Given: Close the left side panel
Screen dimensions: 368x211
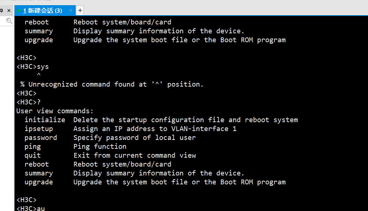Looking at the screenshot, I should (9, 10).
